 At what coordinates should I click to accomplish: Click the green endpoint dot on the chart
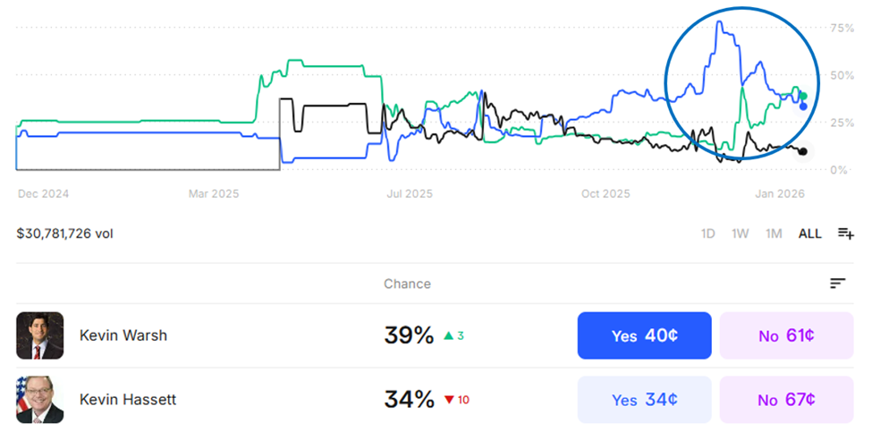click(803, 96)
